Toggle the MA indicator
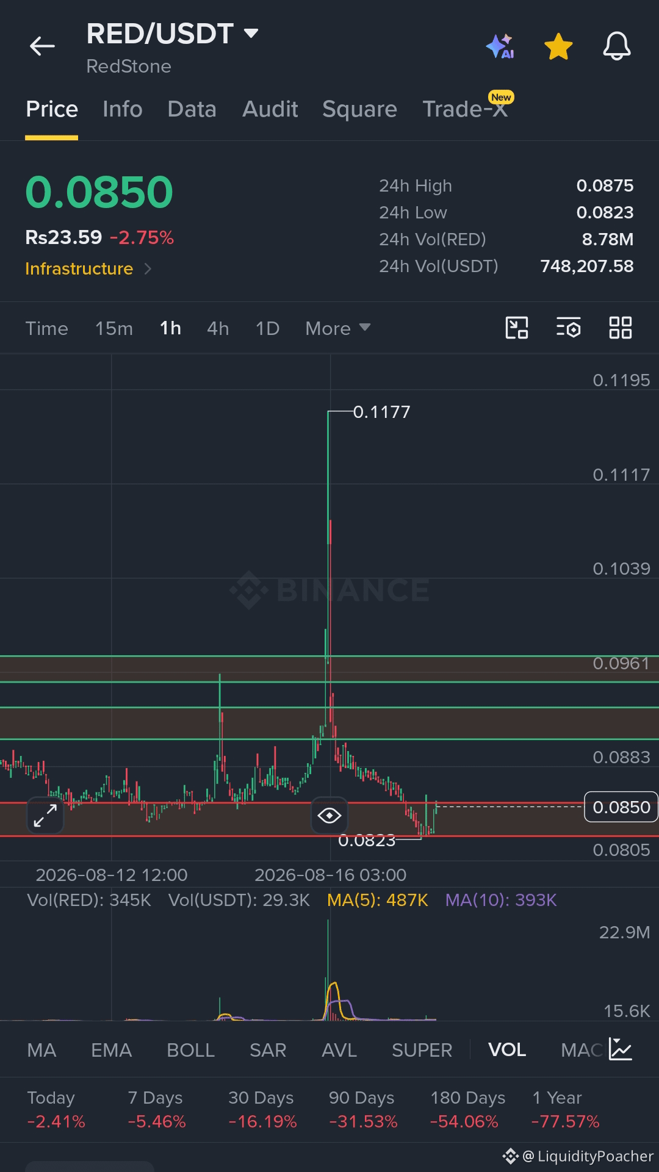The height and width of the screenshot is (1172, 659). click(x=41, y=1050)
